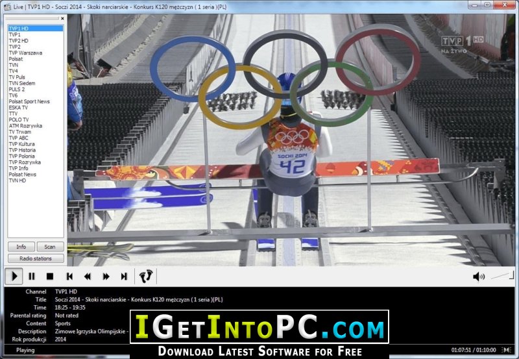Select ESKA TV channel
519x359 pixels.
(x=19, y=108)
